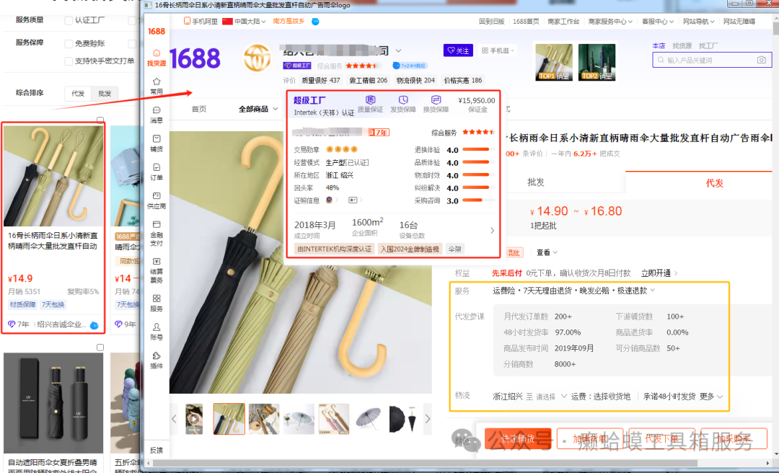Select the 代发 sort toggle
Viewport: 779px width, 473px height.
click(x=78, y=94)
